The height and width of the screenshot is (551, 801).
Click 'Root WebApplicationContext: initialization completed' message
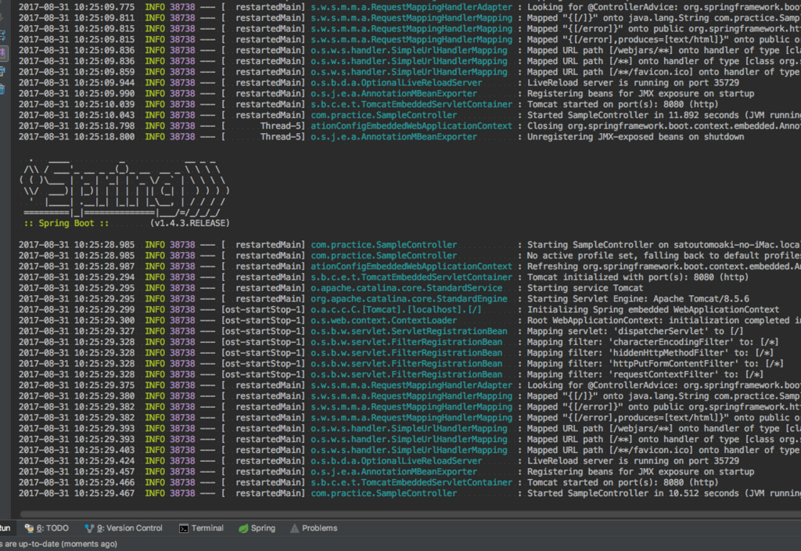pos(663,320)
